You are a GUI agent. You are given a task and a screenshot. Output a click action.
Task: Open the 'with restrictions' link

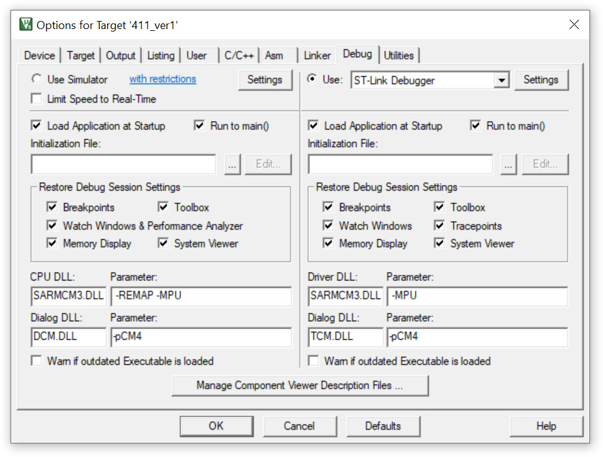pos(162,79)
